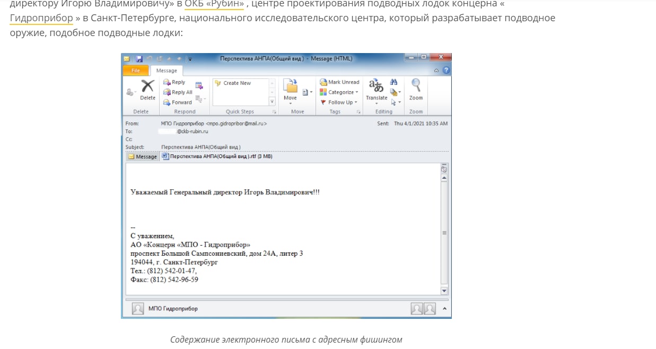656x349 pixels.
Task: Click the Meeting reply calendar icon
Action: pos(199,85)
